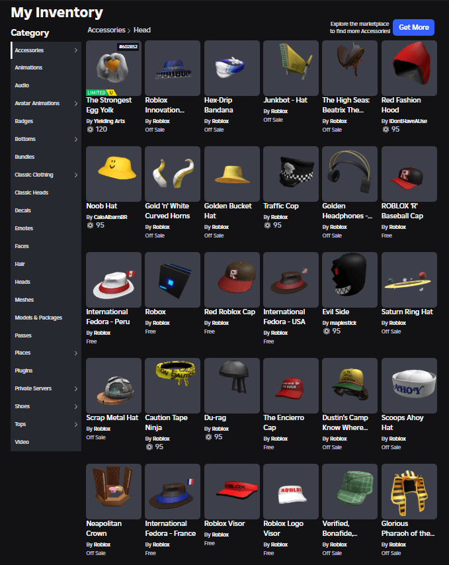Viewport: 449px width, 565px height.
Task: Open the Passes category
Action: pyautogui.click(x=46, y=335)
